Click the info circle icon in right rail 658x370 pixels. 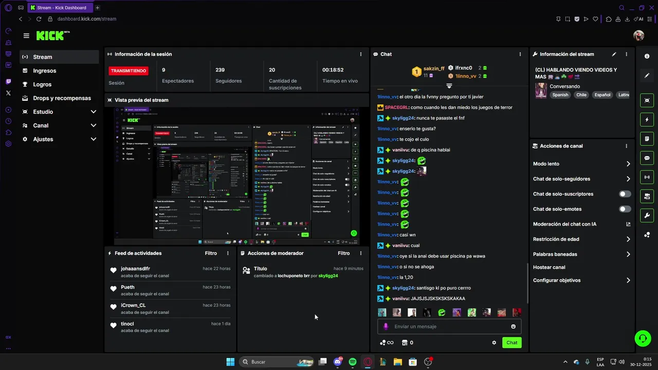(x=647, y=57)
